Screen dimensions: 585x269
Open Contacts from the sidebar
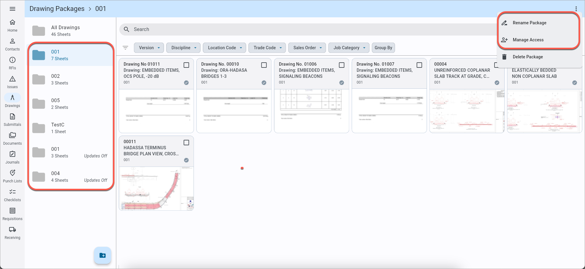pyautogui.click(x=12, y=45)
